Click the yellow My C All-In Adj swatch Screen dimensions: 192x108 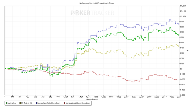point(20,103)
